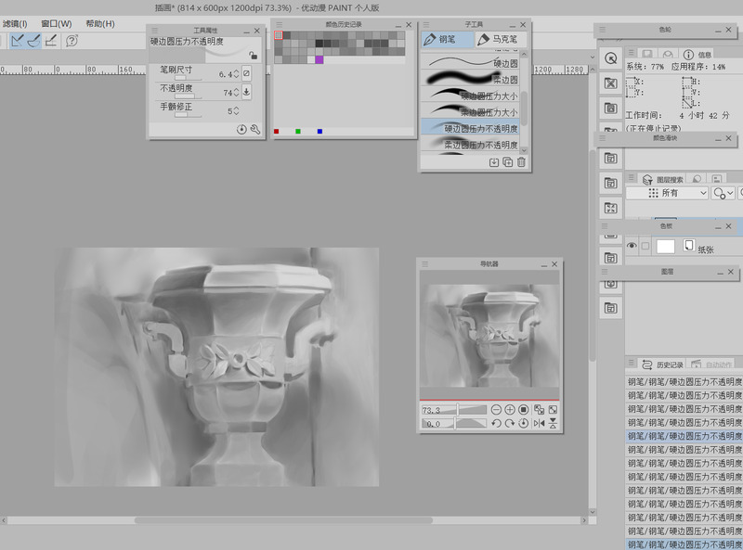The image size is (743, 550).
Task: Click the navigator preview thumbnail
Action: coord(489,334)
